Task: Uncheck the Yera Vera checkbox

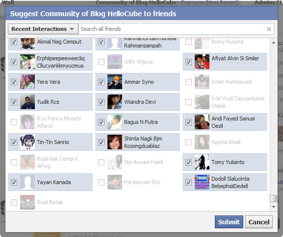Action: coord(14,82)
